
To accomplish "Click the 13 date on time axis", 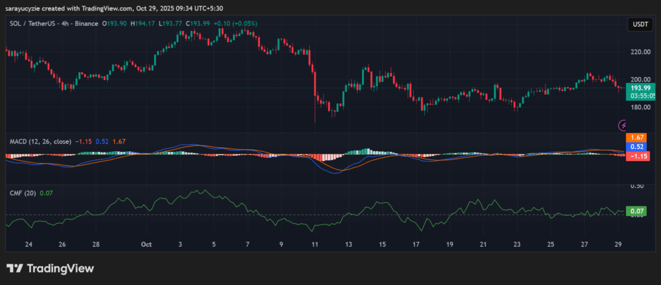I will click(x=349, y=244).
